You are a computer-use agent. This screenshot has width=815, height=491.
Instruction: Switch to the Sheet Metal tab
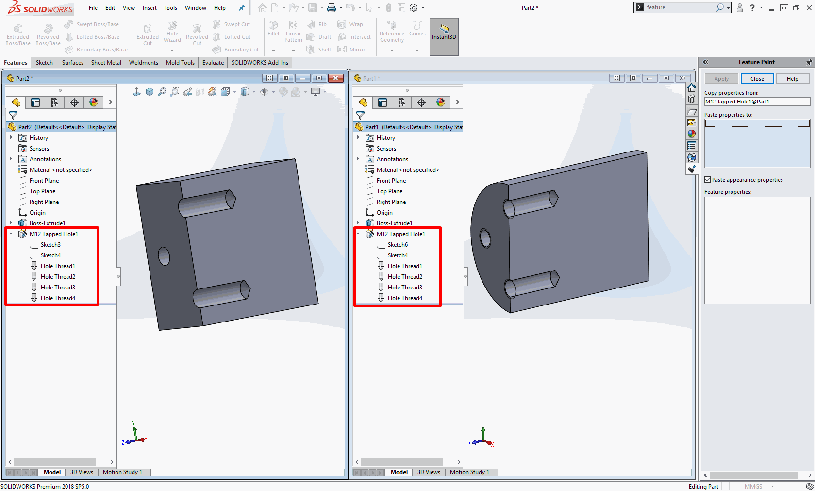[x=106, y=63]
